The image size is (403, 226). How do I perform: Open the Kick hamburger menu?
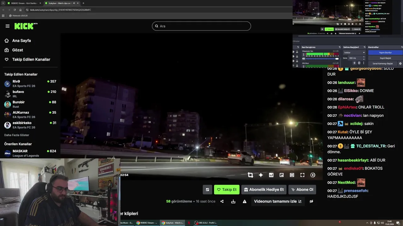click(x=8, y=26)
